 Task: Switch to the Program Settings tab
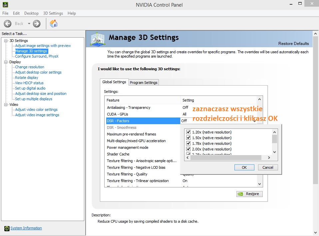[x=144, y=83]
